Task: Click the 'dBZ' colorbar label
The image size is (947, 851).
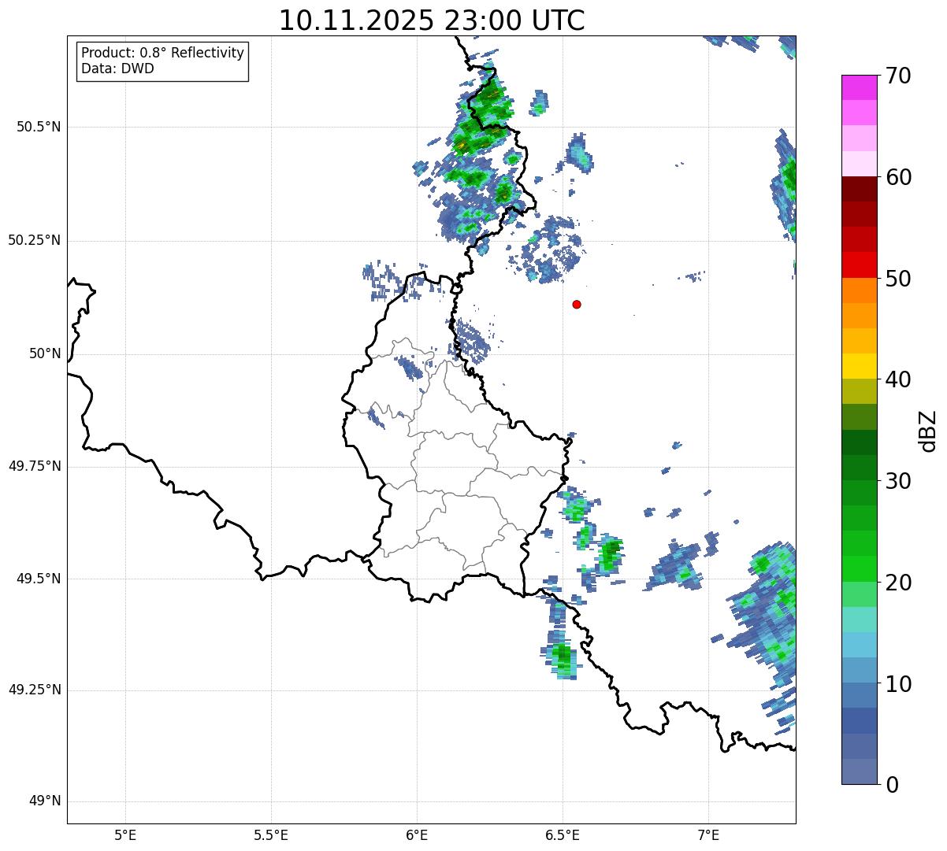Action: click(928, 430)
